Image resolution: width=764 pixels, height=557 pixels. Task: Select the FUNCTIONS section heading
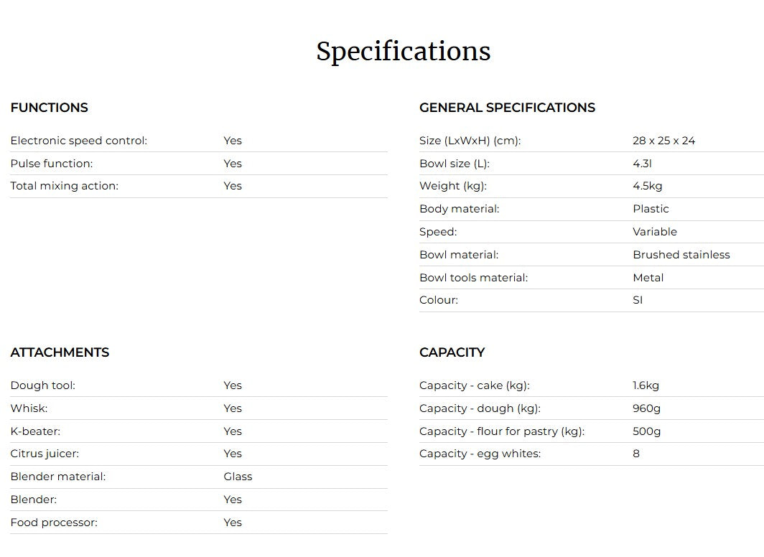tap(49, 108)
